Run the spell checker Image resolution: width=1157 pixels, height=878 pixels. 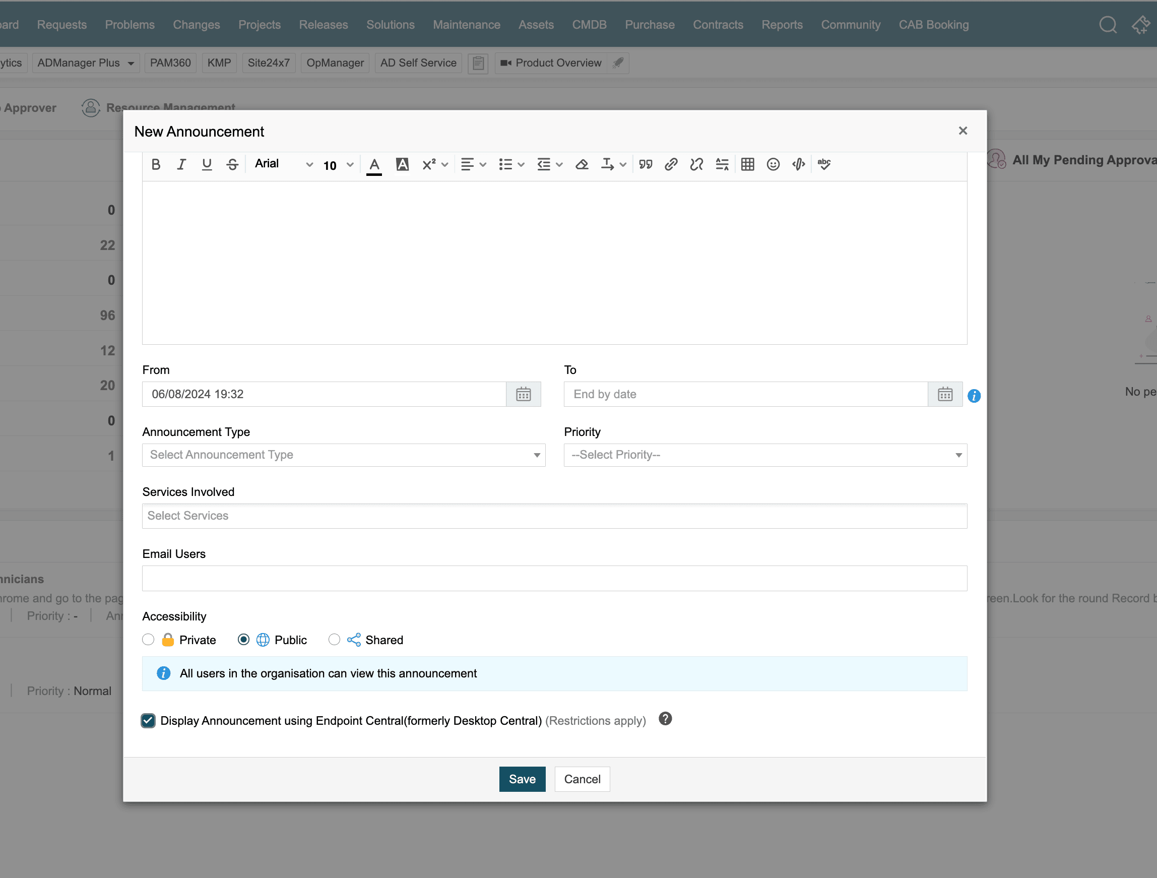(823, 164)
